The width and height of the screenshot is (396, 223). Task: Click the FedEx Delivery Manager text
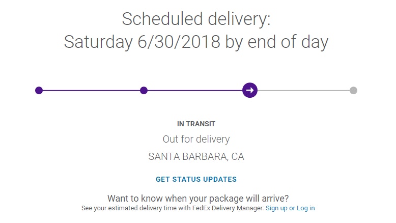[236, 208]
